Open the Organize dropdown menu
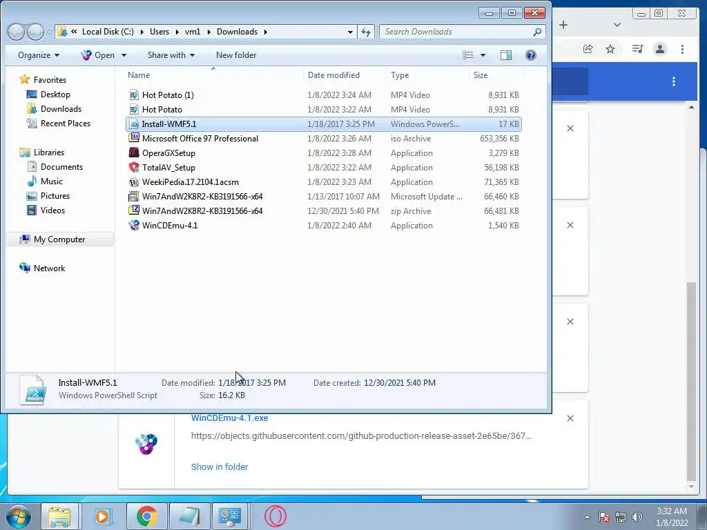The height and width of the screenshot is (530, 707). coord(39,55)
